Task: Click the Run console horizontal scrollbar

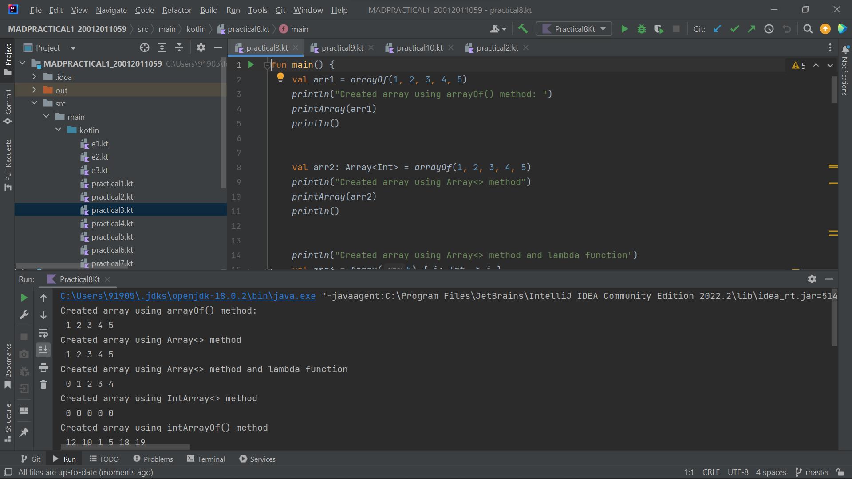Action: point(125,447)
